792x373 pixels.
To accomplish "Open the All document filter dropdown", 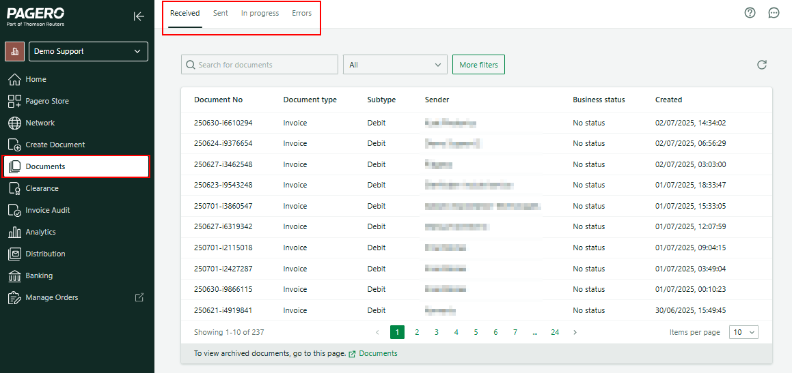I will pos(395,65).
